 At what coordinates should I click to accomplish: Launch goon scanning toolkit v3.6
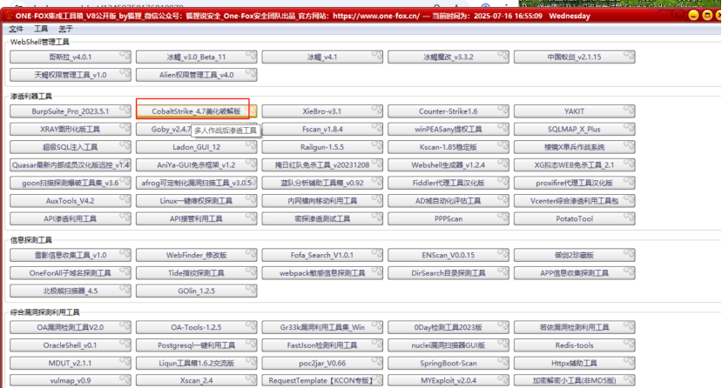click(x=71, y=183)
